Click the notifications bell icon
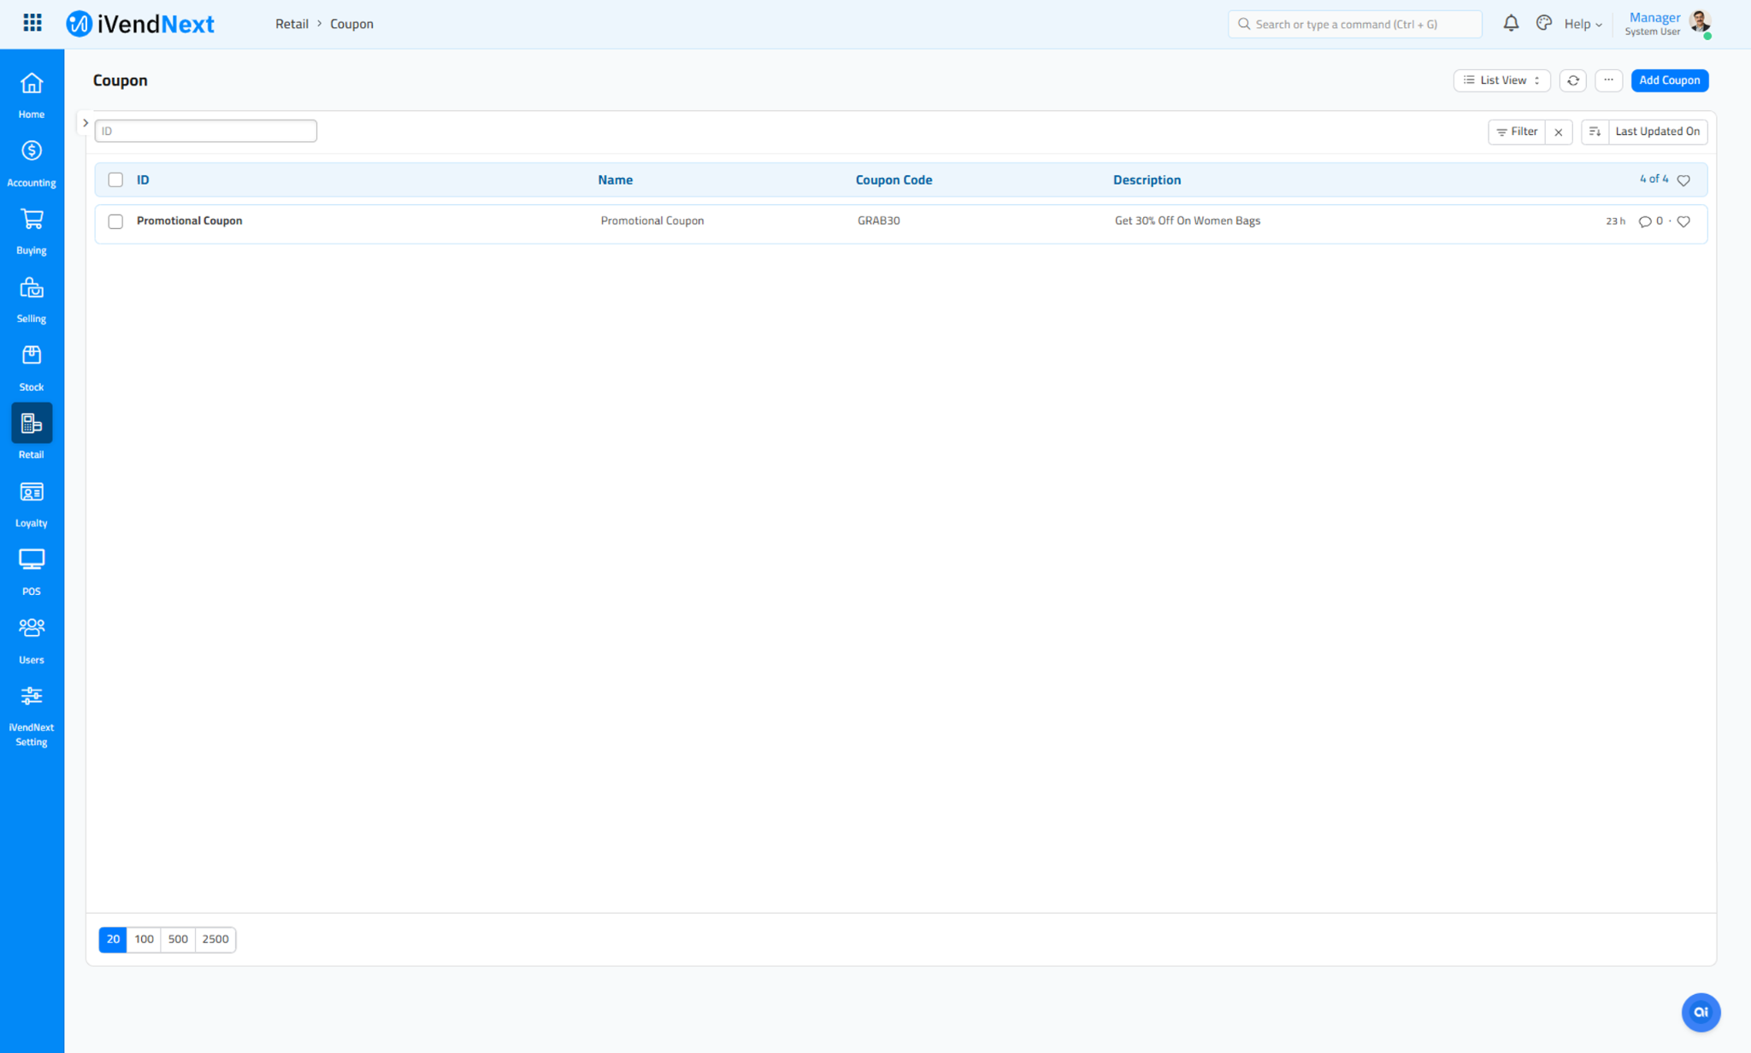 [x=1511, y=23]
